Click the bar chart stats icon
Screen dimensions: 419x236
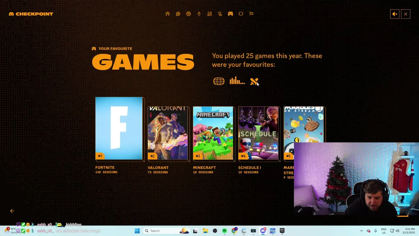237,81
